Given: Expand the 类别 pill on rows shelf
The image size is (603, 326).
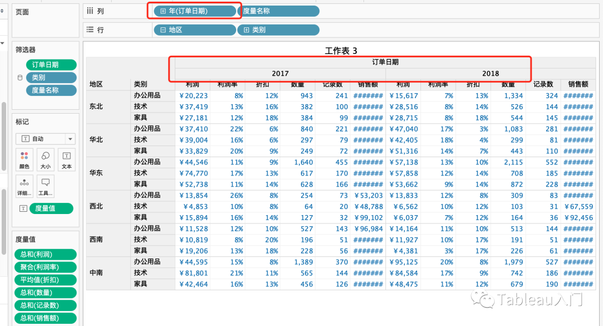Looking at the screenshot, I should tap(247, 30).
